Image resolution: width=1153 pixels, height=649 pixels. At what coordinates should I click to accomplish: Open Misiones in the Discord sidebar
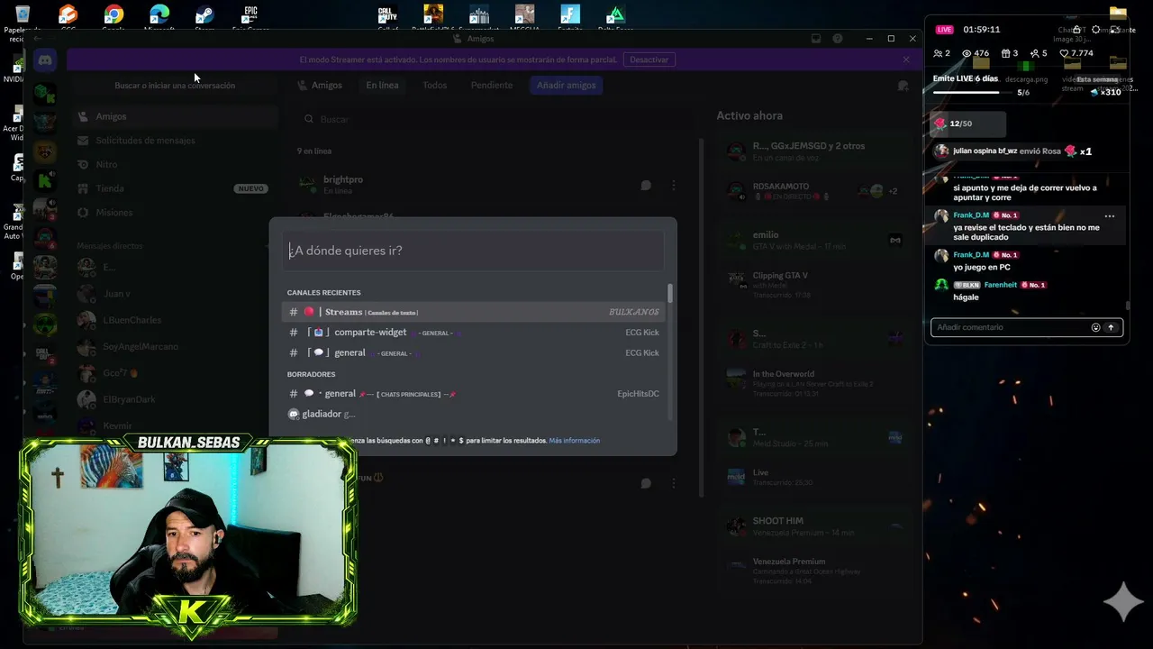[x=176, y=213]
